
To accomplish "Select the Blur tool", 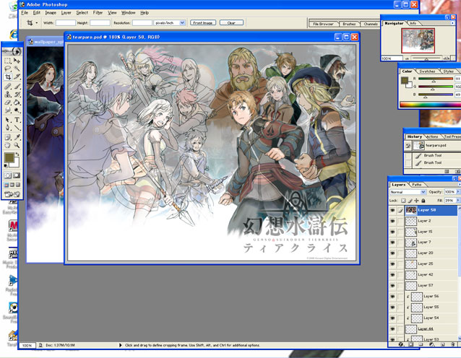I will click(x=8, y=110).
